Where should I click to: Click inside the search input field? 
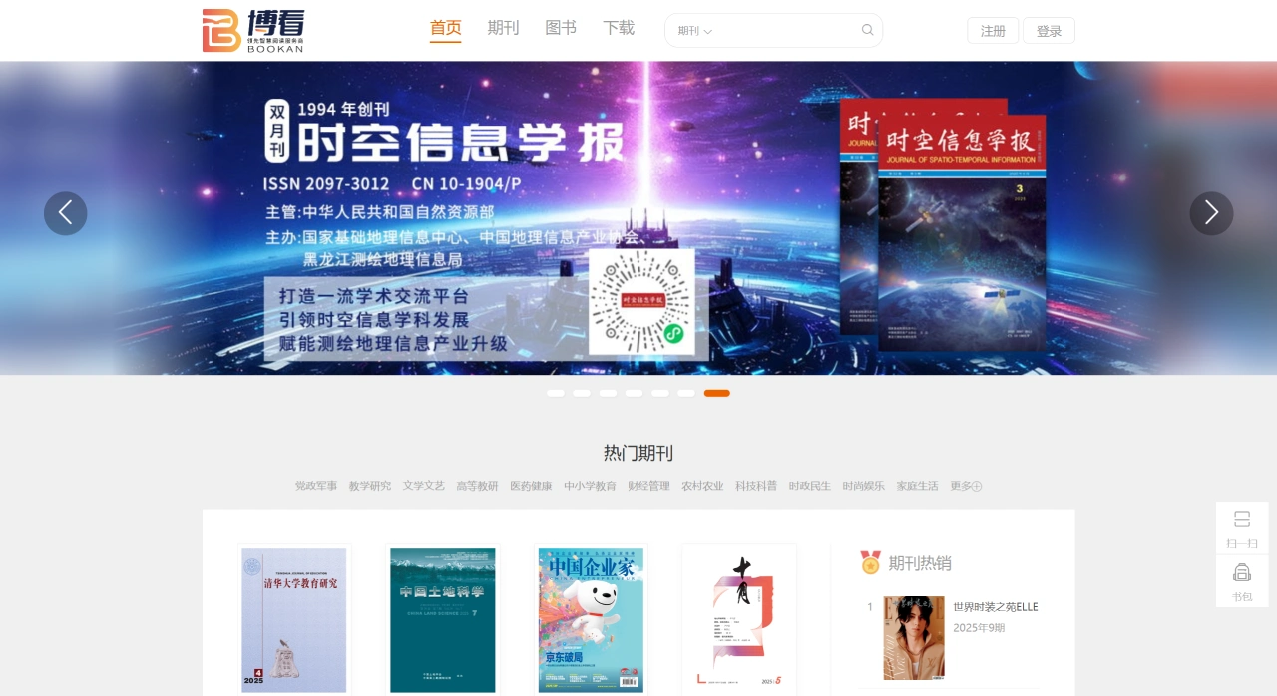click(785, 31)
